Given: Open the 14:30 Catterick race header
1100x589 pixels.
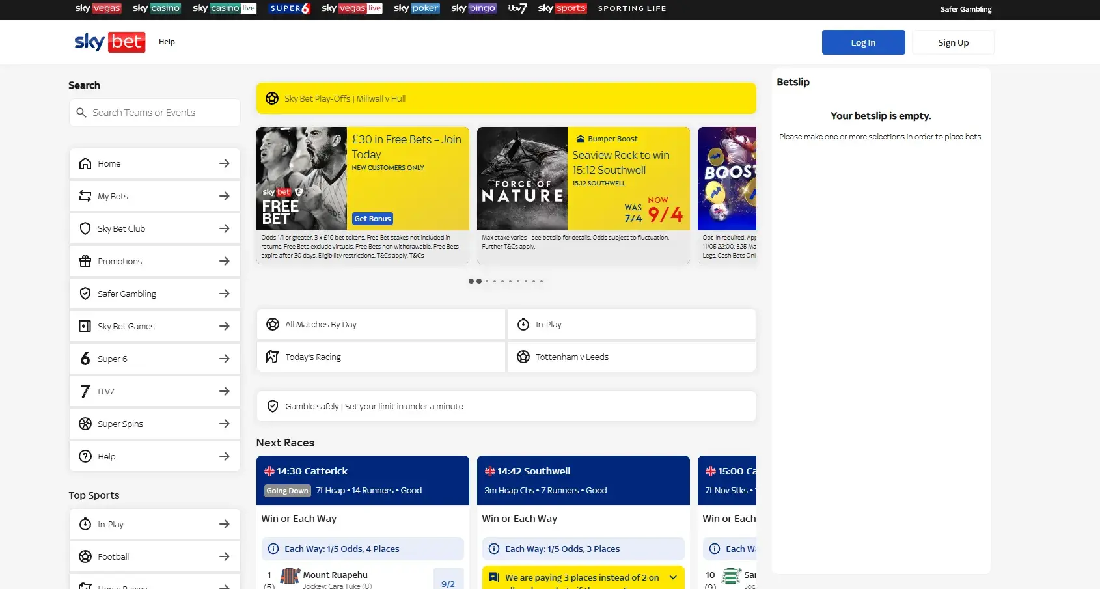Looking at the screenshot, I should coord(363,480).
